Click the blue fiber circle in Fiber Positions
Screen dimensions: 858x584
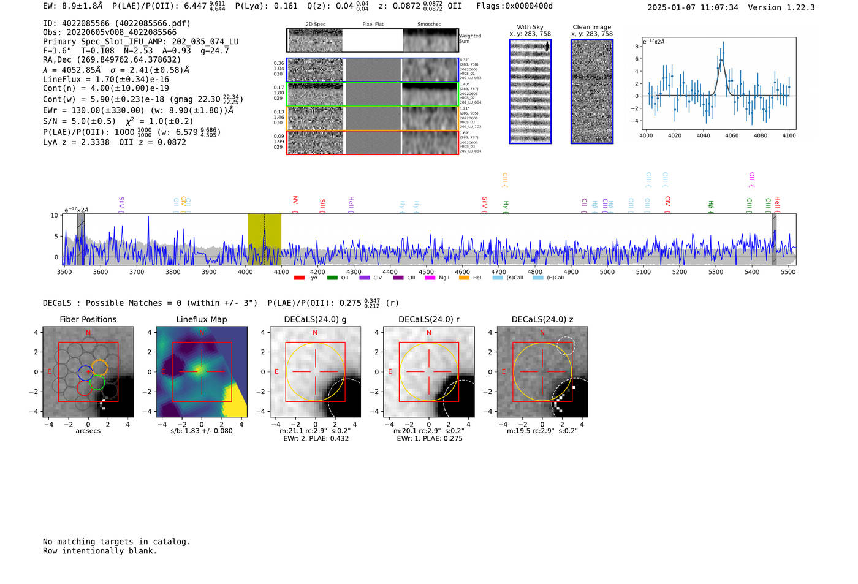click(x=86, y=373)
